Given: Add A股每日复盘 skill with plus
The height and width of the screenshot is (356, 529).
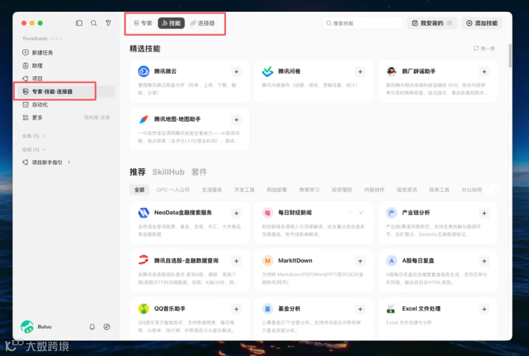Looking at the screenshot, I should point(484,261).
